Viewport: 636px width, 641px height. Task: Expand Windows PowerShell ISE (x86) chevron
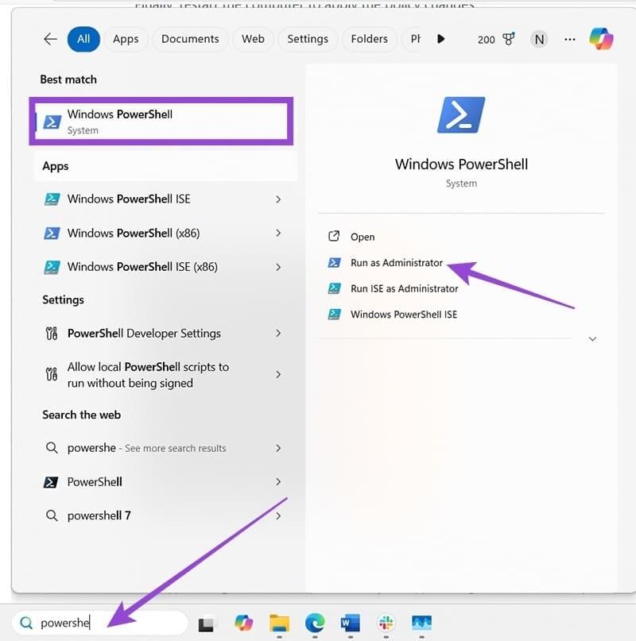pyautogui.click(x=278, y=268)
